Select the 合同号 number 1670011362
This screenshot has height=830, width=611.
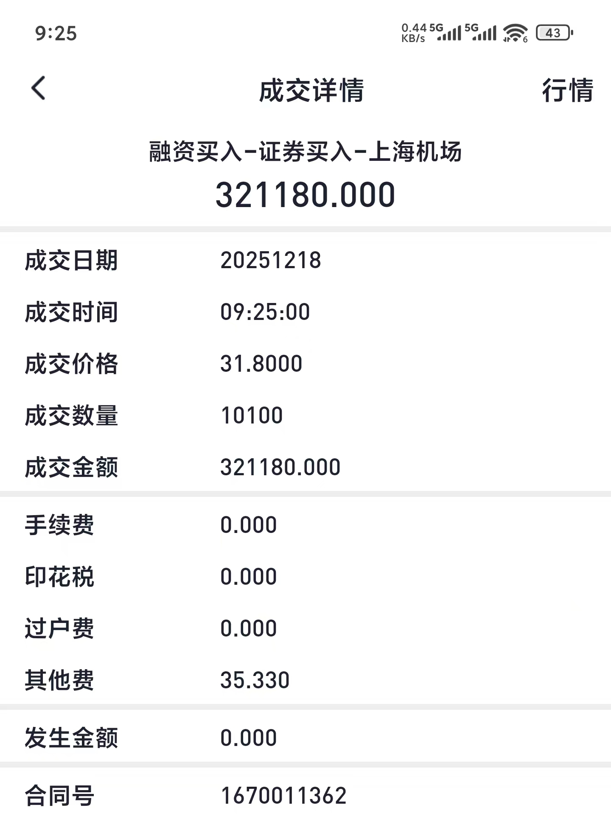click(283, 796)
